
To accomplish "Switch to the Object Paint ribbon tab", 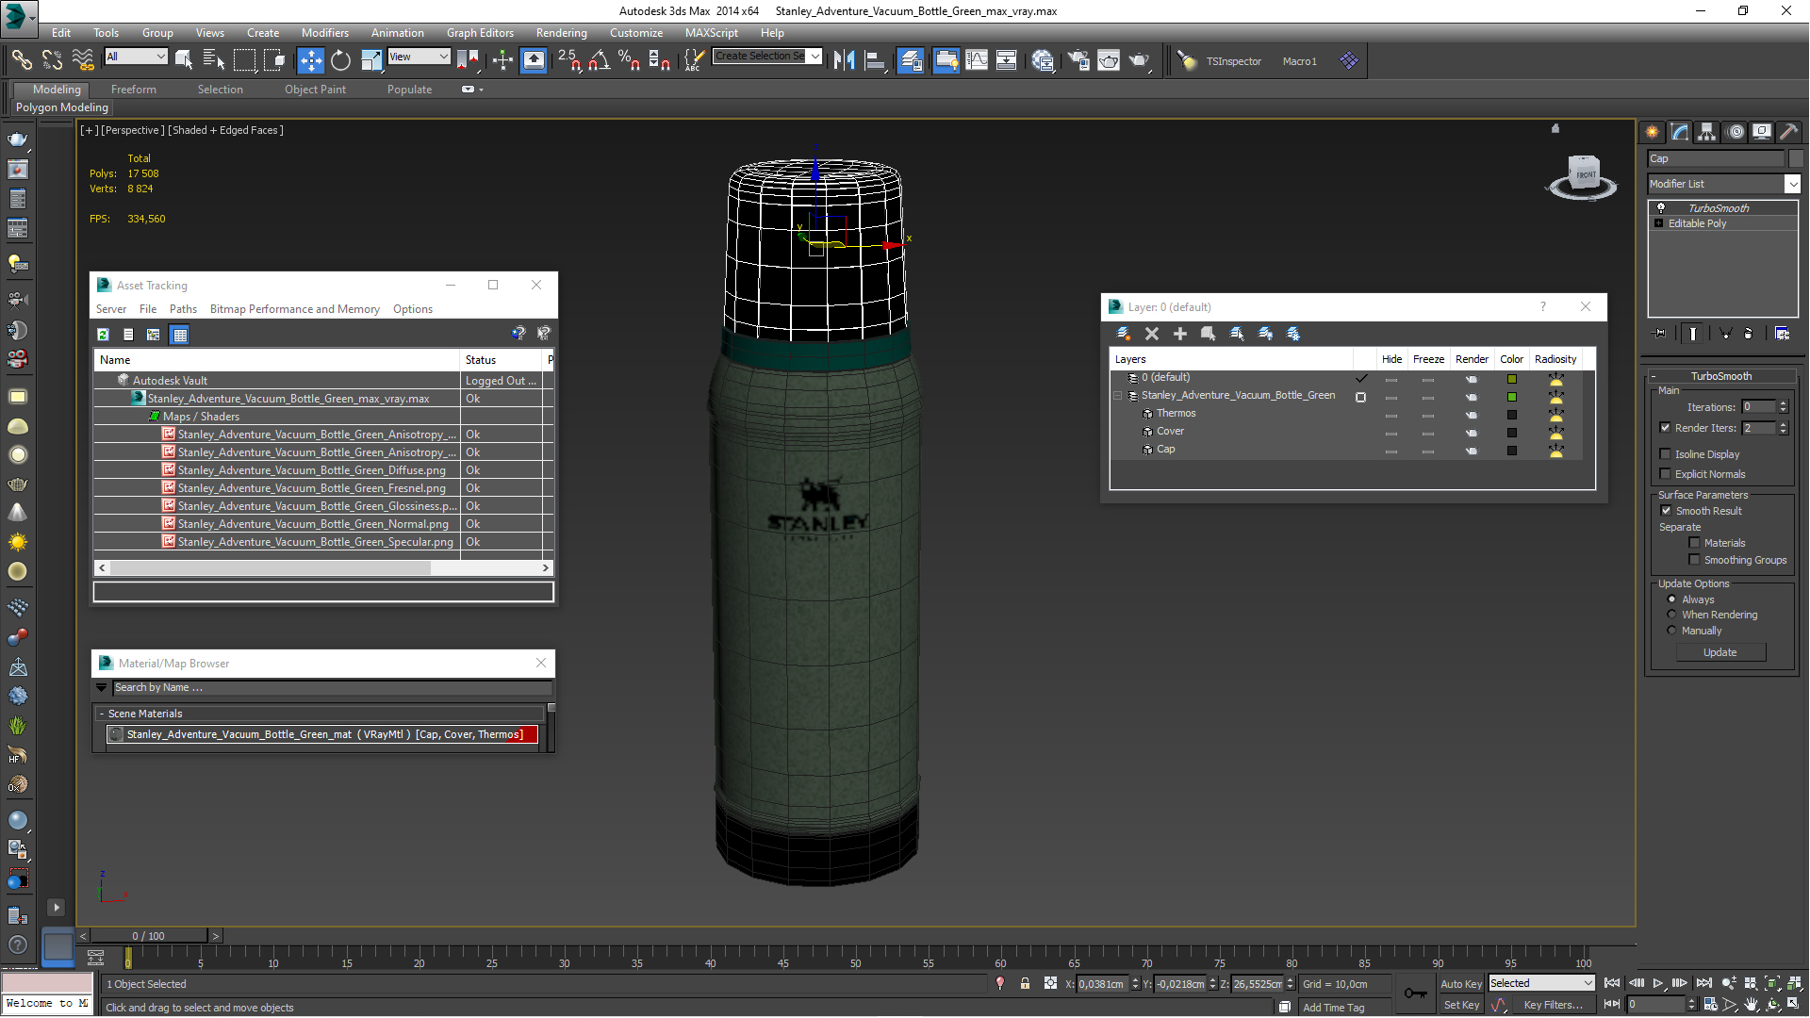I will click(315, 90).
